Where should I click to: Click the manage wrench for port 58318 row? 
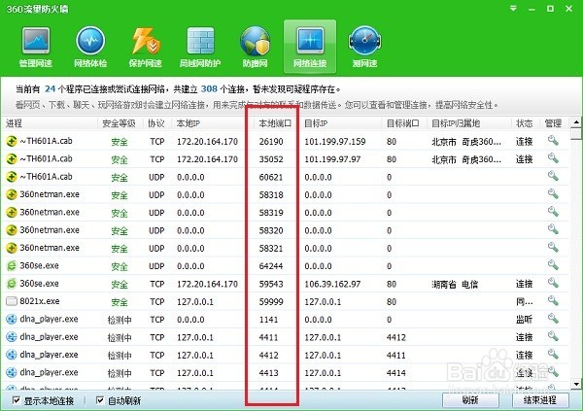coord(553,194)
